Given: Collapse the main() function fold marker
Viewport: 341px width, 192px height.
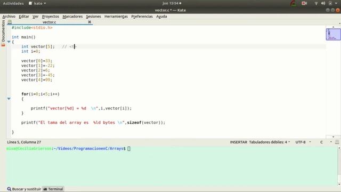Looking at the screenshot, I should tap(9, 42).
